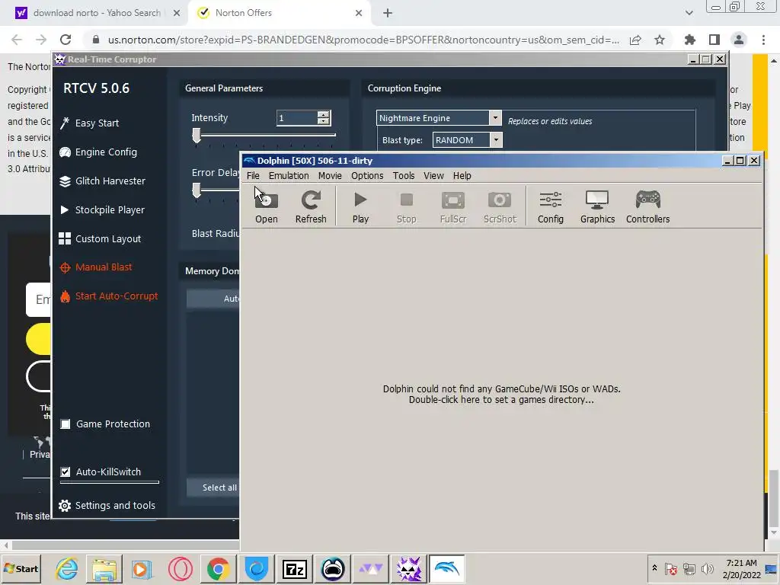780x585 pixels.
Task: Click the volume speaker tray icon
Action: coord(707,568)
